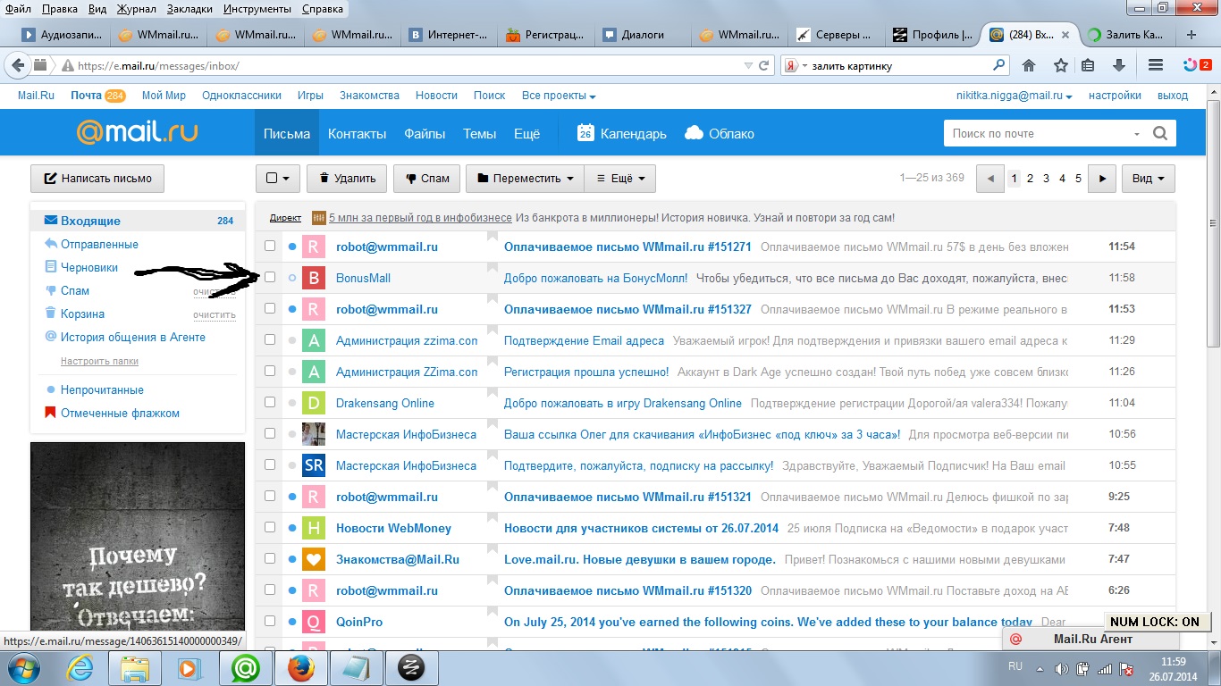Image resolution: width=1221 pixels, height=686 pixels.
Task: Check the Подтверждение Email адреса message
Action: click(x=270, y=339)
